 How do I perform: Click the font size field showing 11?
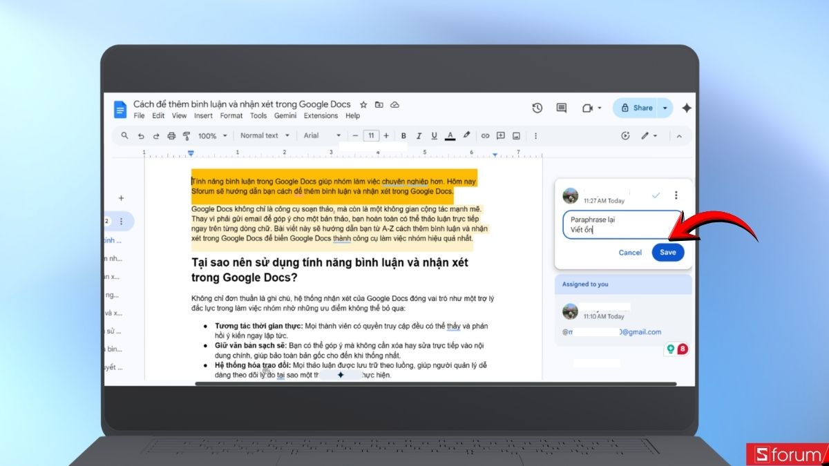pyautogui.click(x=371, y=135)
